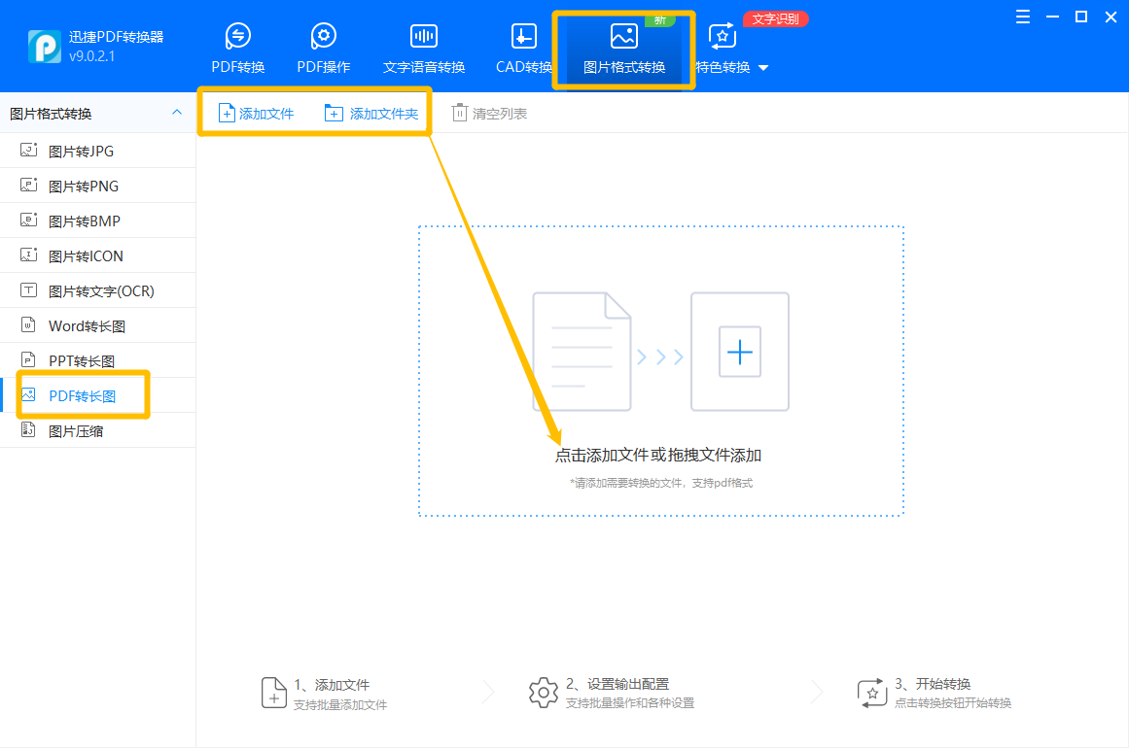Click the 支持批量操作和各种设置 hint text
This screenshot has width=1129, height=748.
point(630,703)
